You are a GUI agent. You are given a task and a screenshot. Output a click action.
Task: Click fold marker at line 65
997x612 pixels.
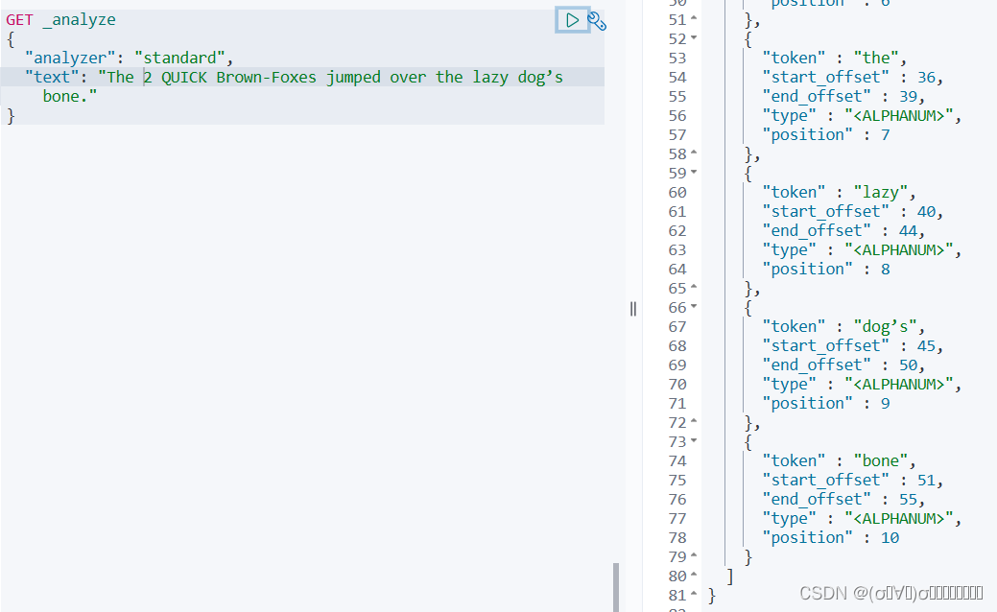point(694,287)
